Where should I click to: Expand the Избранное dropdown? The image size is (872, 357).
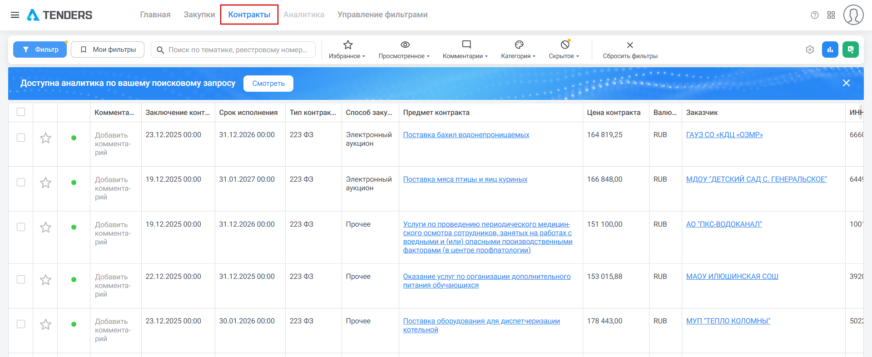point(347,50)
